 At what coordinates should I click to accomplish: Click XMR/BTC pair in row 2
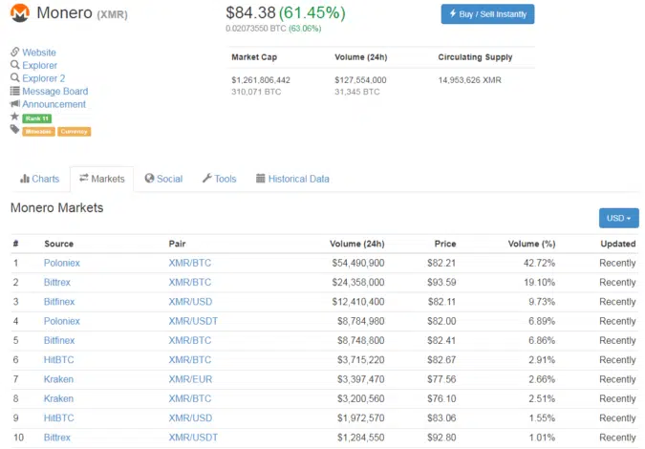click(x=189, y=282)
